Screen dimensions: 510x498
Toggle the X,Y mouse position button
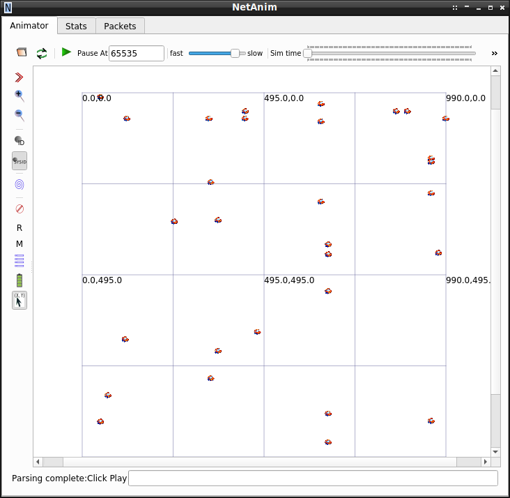(20, 300)
